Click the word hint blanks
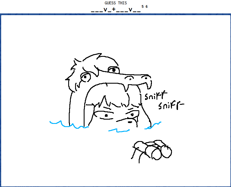 [115, 10]
